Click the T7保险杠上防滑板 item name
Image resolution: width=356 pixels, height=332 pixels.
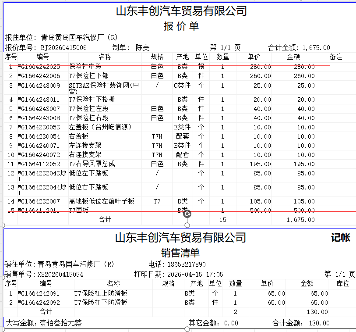point(101,293)
